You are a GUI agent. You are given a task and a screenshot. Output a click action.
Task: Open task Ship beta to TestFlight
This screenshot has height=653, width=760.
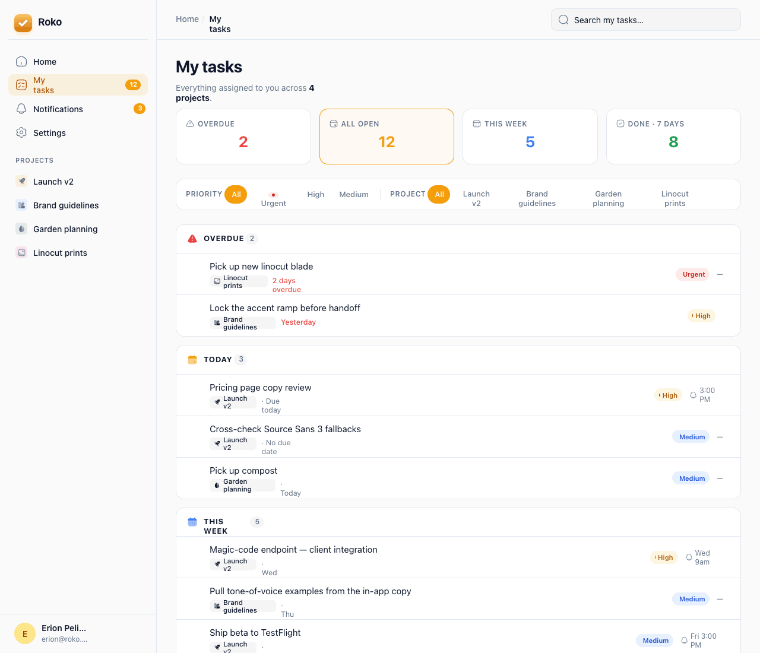pyautogui.click(x=458, y=636)
